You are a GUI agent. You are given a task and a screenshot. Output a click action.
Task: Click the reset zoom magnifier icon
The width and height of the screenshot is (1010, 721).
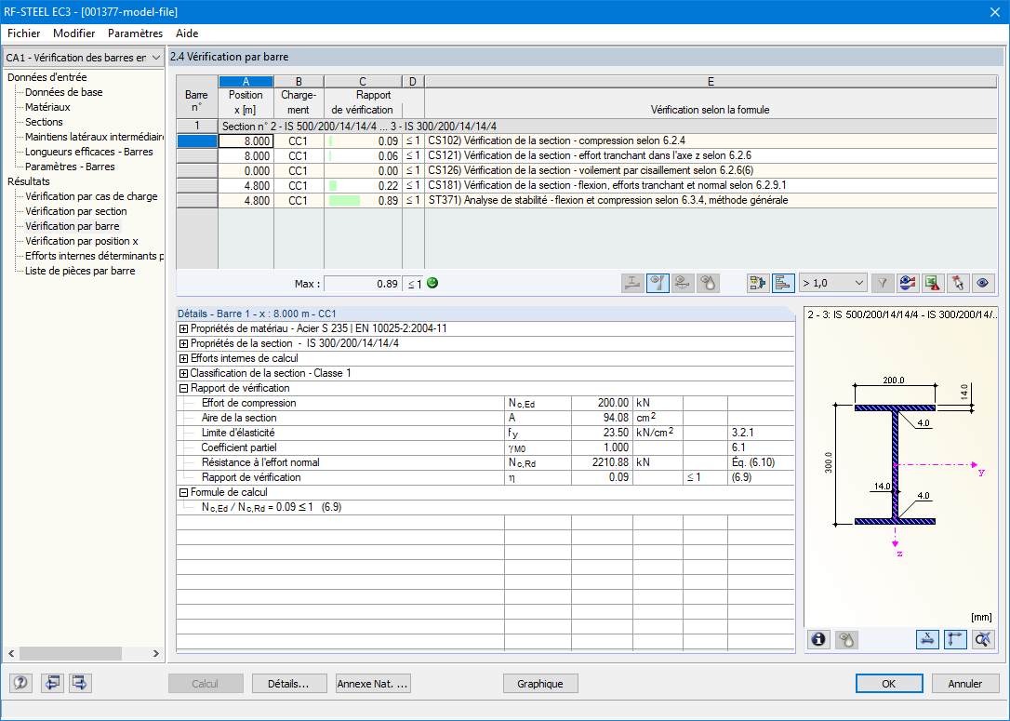click(983, 639)
